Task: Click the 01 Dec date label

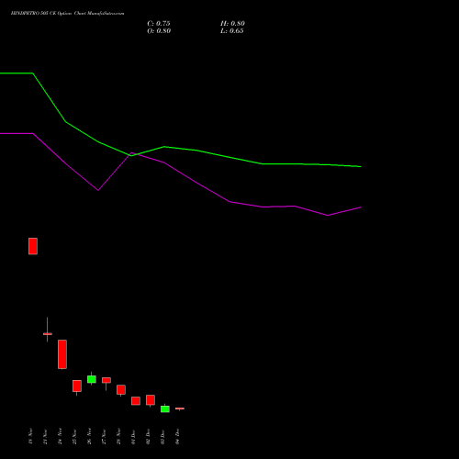Action: pos(133,437)
